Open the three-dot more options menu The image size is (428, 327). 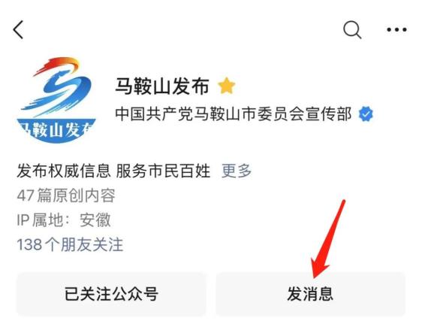coord(396,29)
